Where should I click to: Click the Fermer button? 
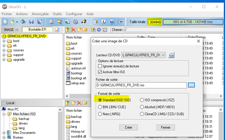click(x=166, y=127)
